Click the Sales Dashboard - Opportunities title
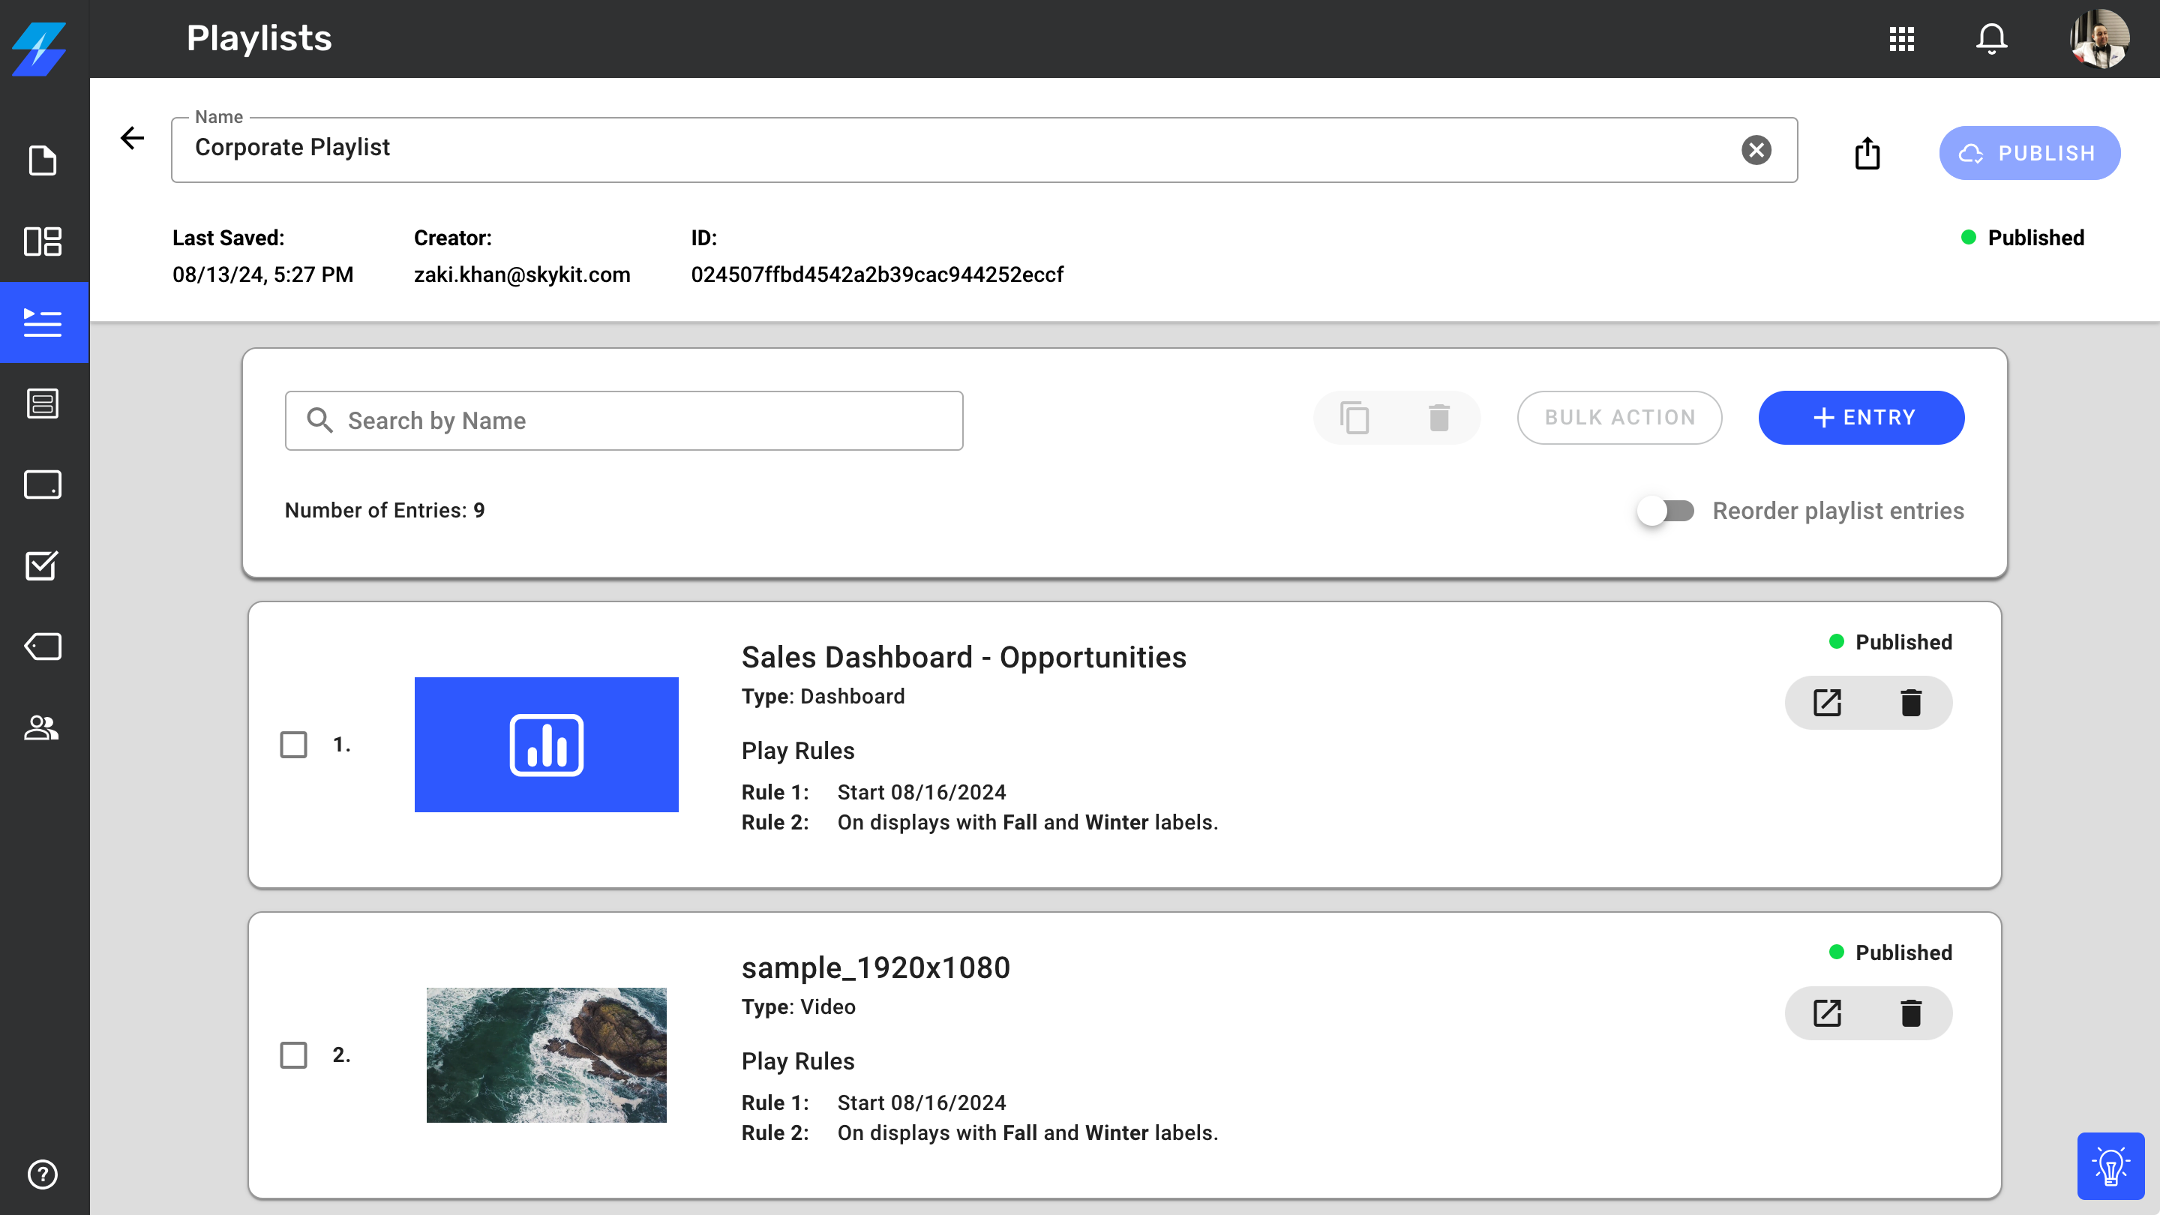 964,656
